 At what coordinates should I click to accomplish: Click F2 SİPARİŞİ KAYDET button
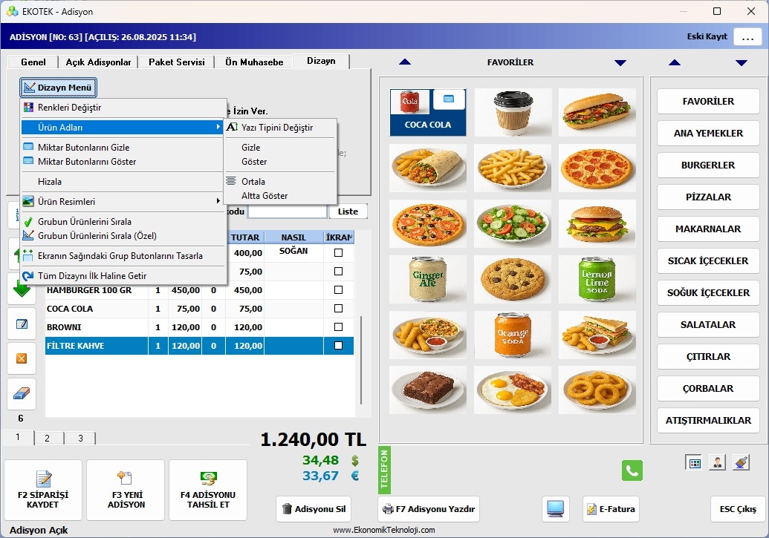pyautogui.click(x=42, y=490)
